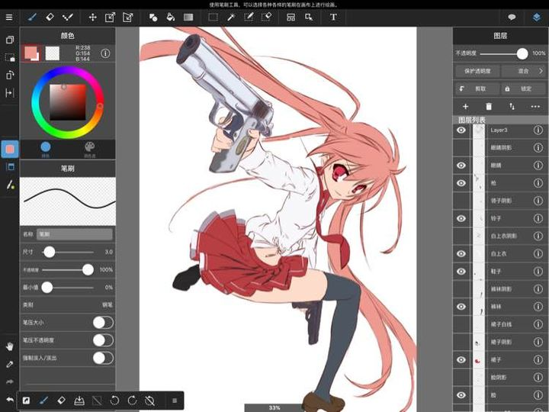Viewport: 549px width, 412px height.
Task: Delete the layer using the trash icon
Action: [x=489, y=107]
